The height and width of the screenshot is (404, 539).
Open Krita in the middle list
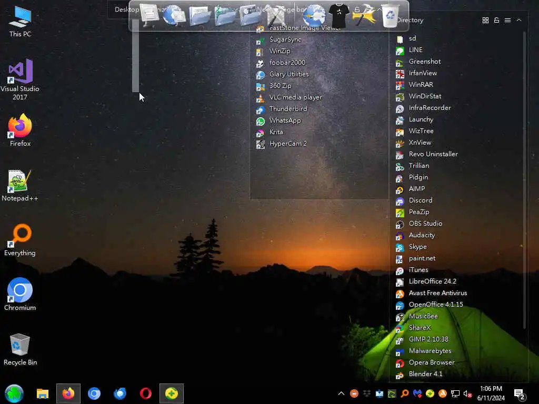pyautogui.click(x=269, y=132)
